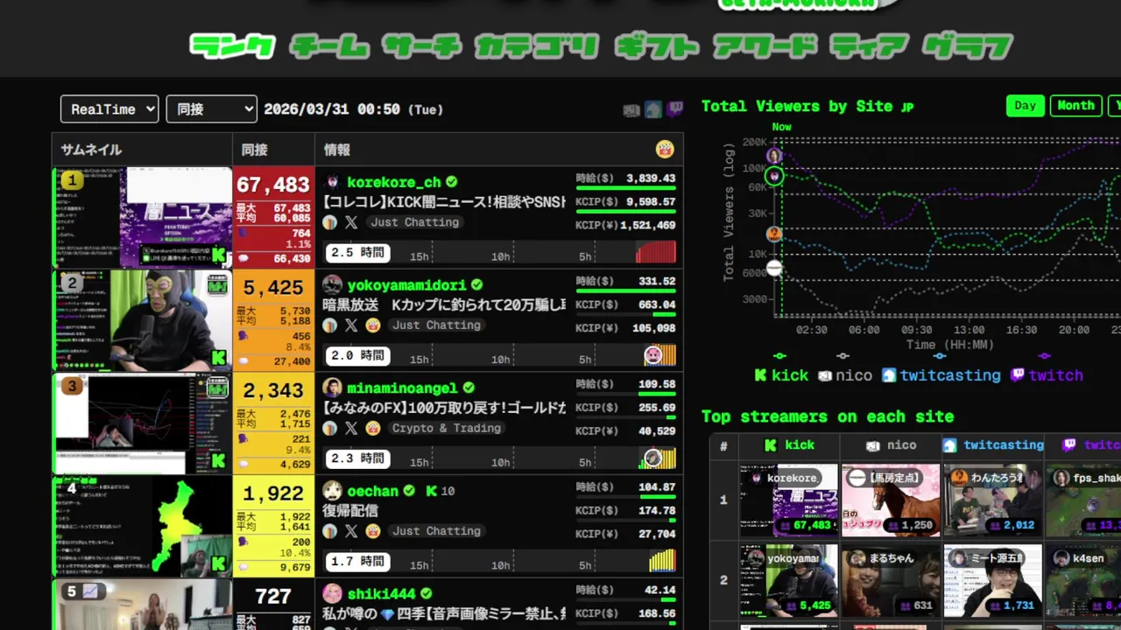The width and height of the screenshot is (1121, 630).
Task: Click the stats icon in minaminoangel row
Action: pos(330,429)
